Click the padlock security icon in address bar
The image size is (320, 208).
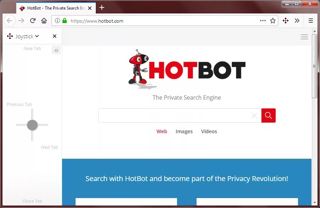pyautogui.click(x=65, y=21)
